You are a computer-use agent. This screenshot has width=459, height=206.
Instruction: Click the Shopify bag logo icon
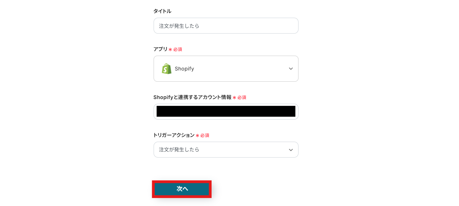167,69
